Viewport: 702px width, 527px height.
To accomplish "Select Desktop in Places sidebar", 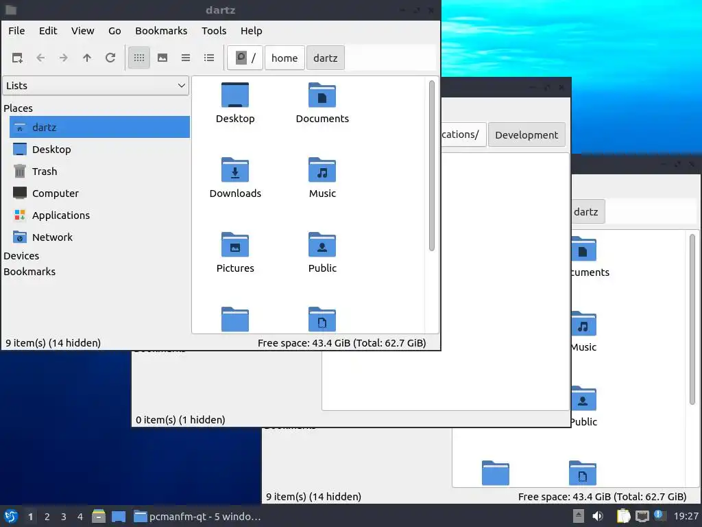I will pos(99,149).
